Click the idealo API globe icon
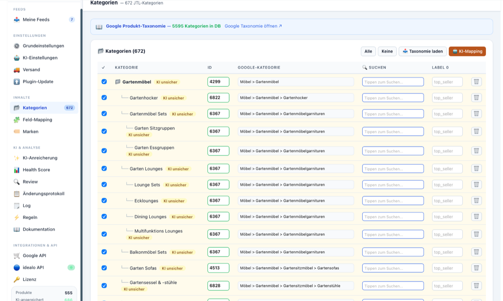 tap(17, 267)
